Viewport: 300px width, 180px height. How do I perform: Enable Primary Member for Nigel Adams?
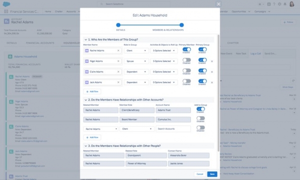click(186, 60)
